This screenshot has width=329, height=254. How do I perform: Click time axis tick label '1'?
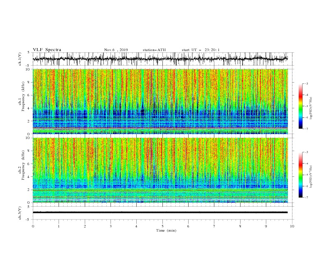[x=59, y=226]
